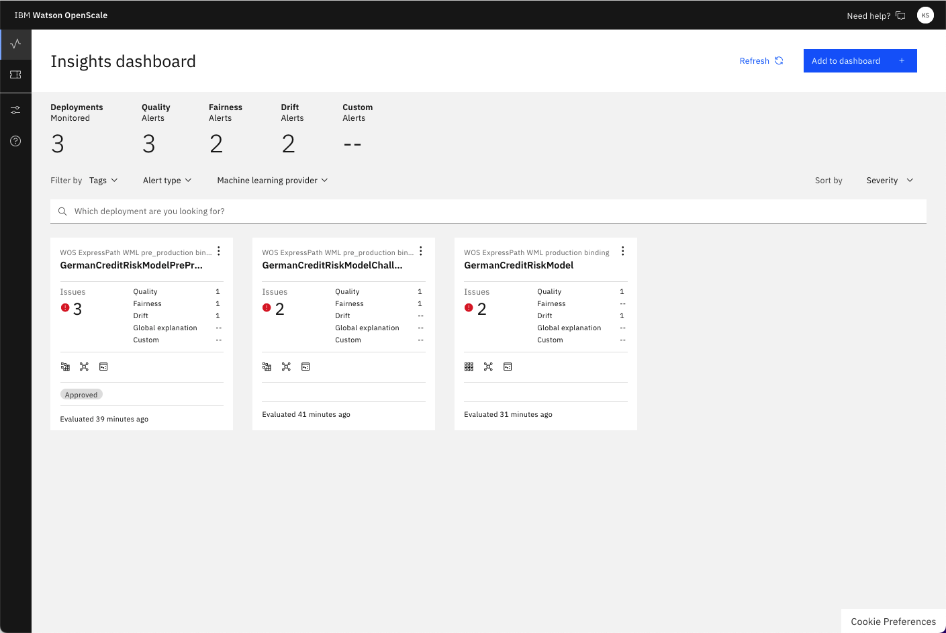
Task: Open Machine learning provider dropdown
Action: point(272,181)
